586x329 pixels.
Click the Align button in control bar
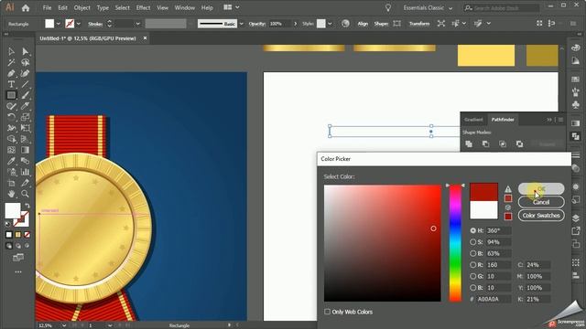(x=363, y=24)
